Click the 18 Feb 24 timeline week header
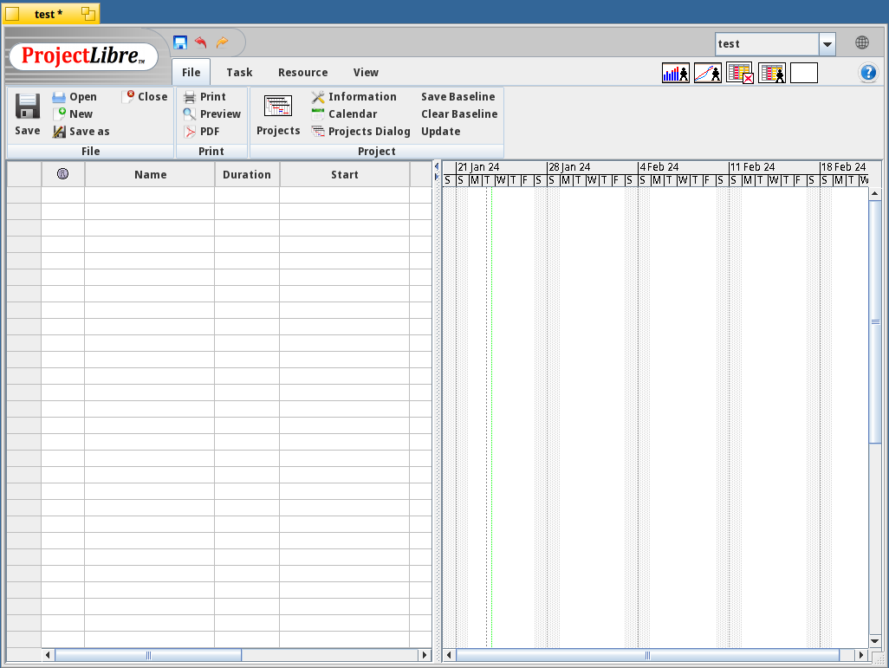Image resolution: width=889 pixels, height=668 pixels. (844, 167)
